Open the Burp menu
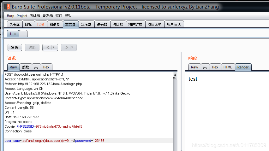 pos(11,16)
